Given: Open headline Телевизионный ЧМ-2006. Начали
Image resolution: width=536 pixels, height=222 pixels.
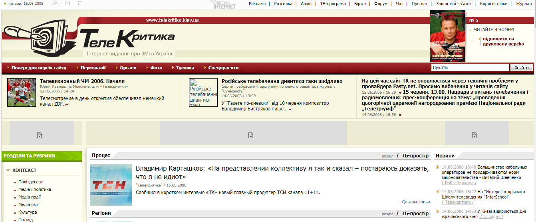Looking at the screenshot, I should click(82, 81).
